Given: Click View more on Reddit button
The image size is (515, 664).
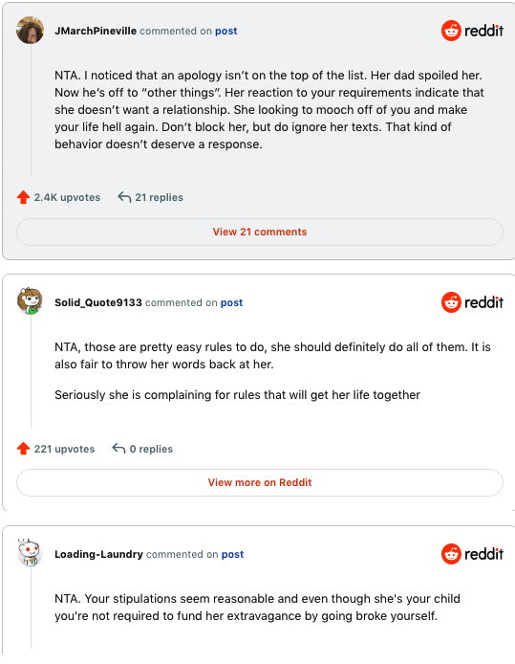Looking at the screenshot, I should 260,483.
